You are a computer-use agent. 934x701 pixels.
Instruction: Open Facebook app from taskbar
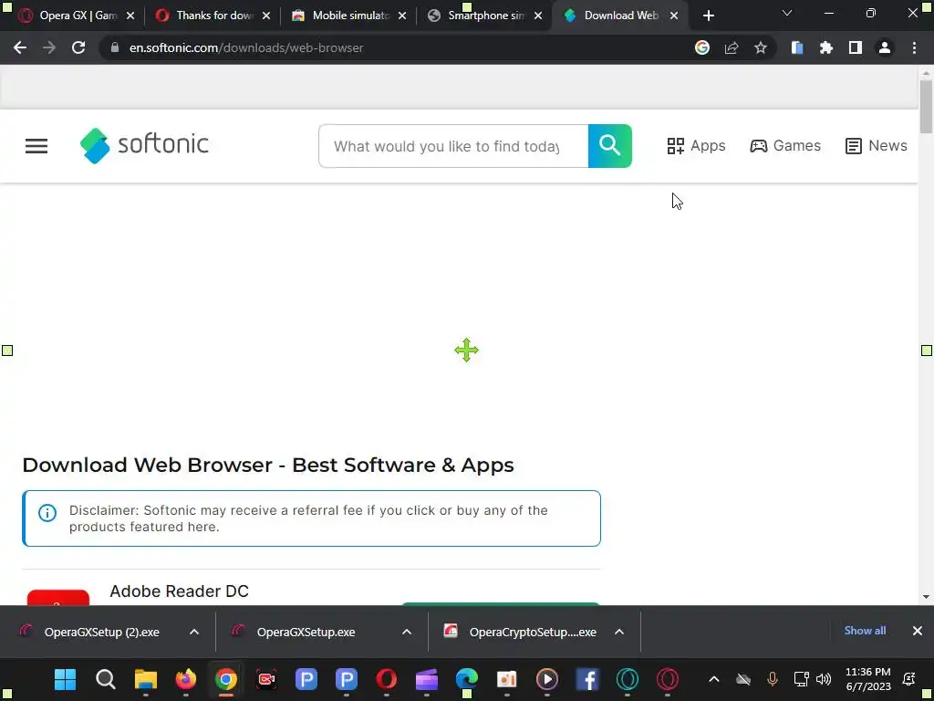[x=587, y=679]
